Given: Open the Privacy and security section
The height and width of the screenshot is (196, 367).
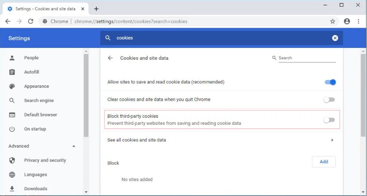Looking at the screenshot, I should tap(45, 160).
